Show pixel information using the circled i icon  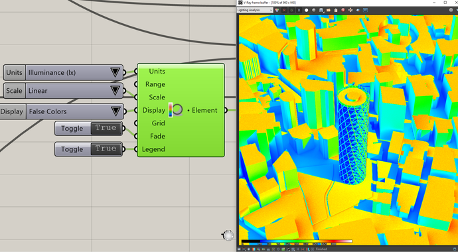click(249, 249)
